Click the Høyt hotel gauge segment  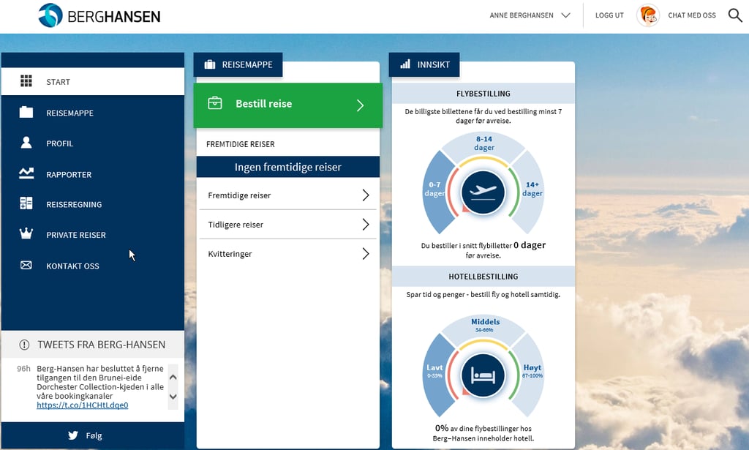coord(532,375)
